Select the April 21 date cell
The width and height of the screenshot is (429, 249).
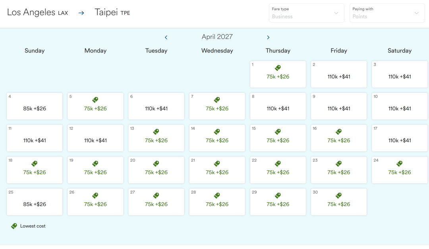pos(217,170)
